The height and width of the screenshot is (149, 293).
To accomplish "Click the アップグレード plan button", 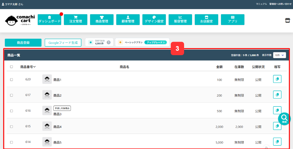I will (156, 43).
